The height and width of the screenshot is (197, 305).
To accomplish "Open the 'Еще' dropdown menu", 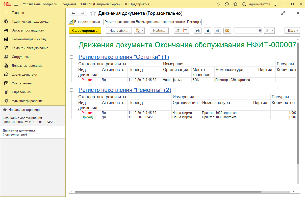I will click(x=292, y=30).
